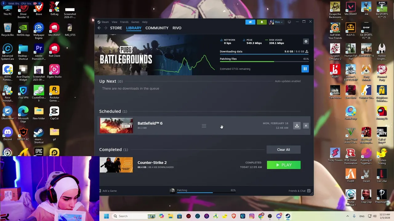Play Counter-Strike 2
Viewport: 394px width, 221px height.
coord(283,165)
